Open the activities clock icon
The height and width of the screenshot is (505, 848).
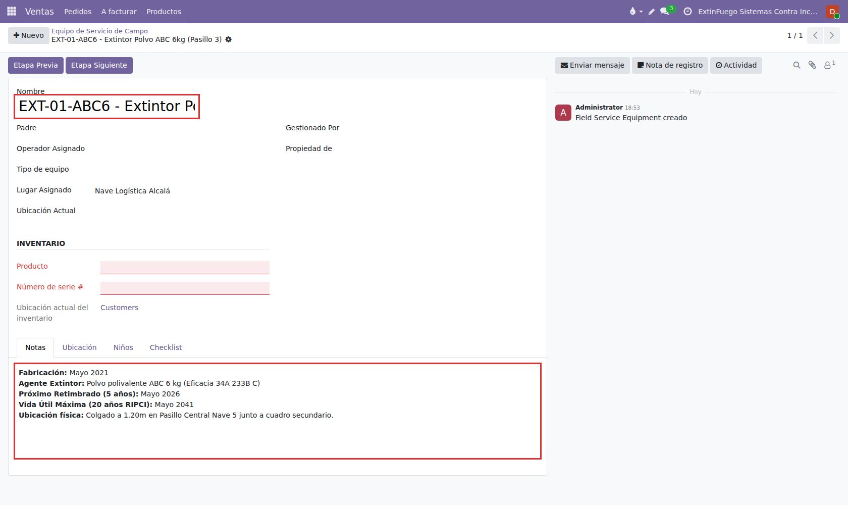[x=687, y=11]
